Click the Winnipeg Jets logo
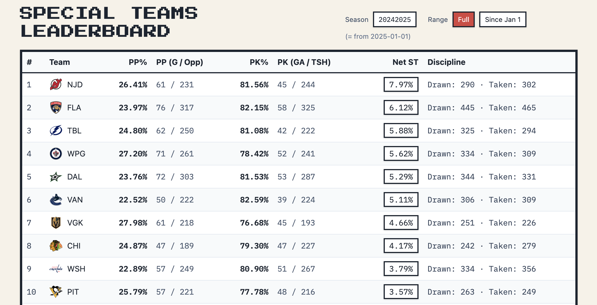This screenshot has width=597, height=305. pyautogui.click(x=56, y=154)
